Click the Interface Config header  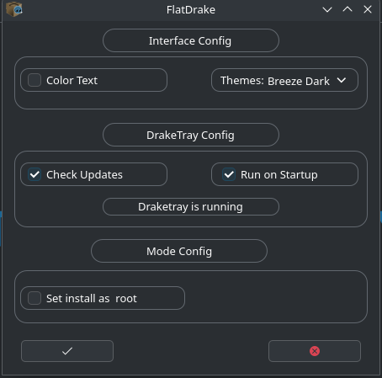191,40
